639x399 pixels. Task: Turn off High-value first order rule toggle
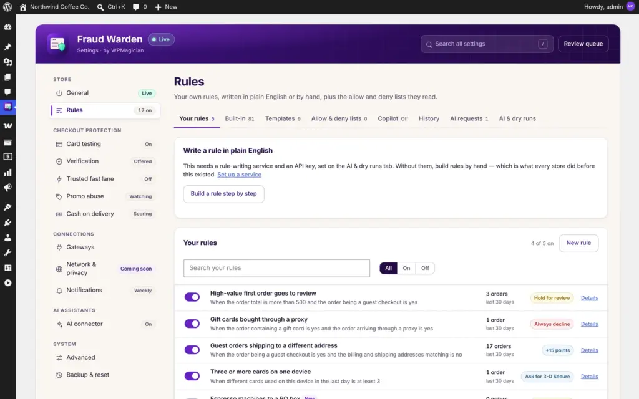[x=192, y=297]
